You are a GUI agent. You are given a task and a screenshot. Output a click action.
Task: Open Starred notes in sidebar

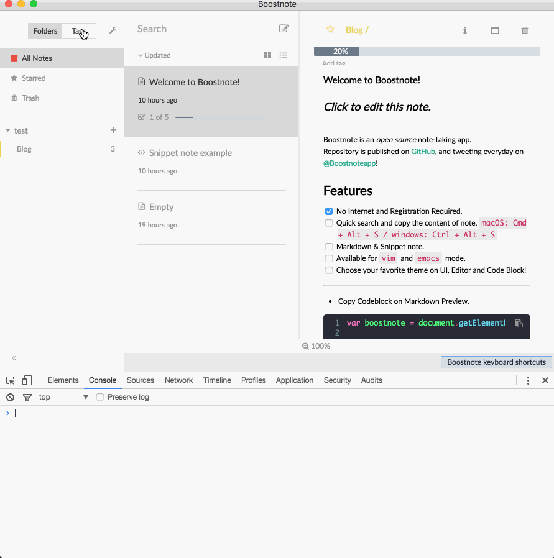point(62,78)
